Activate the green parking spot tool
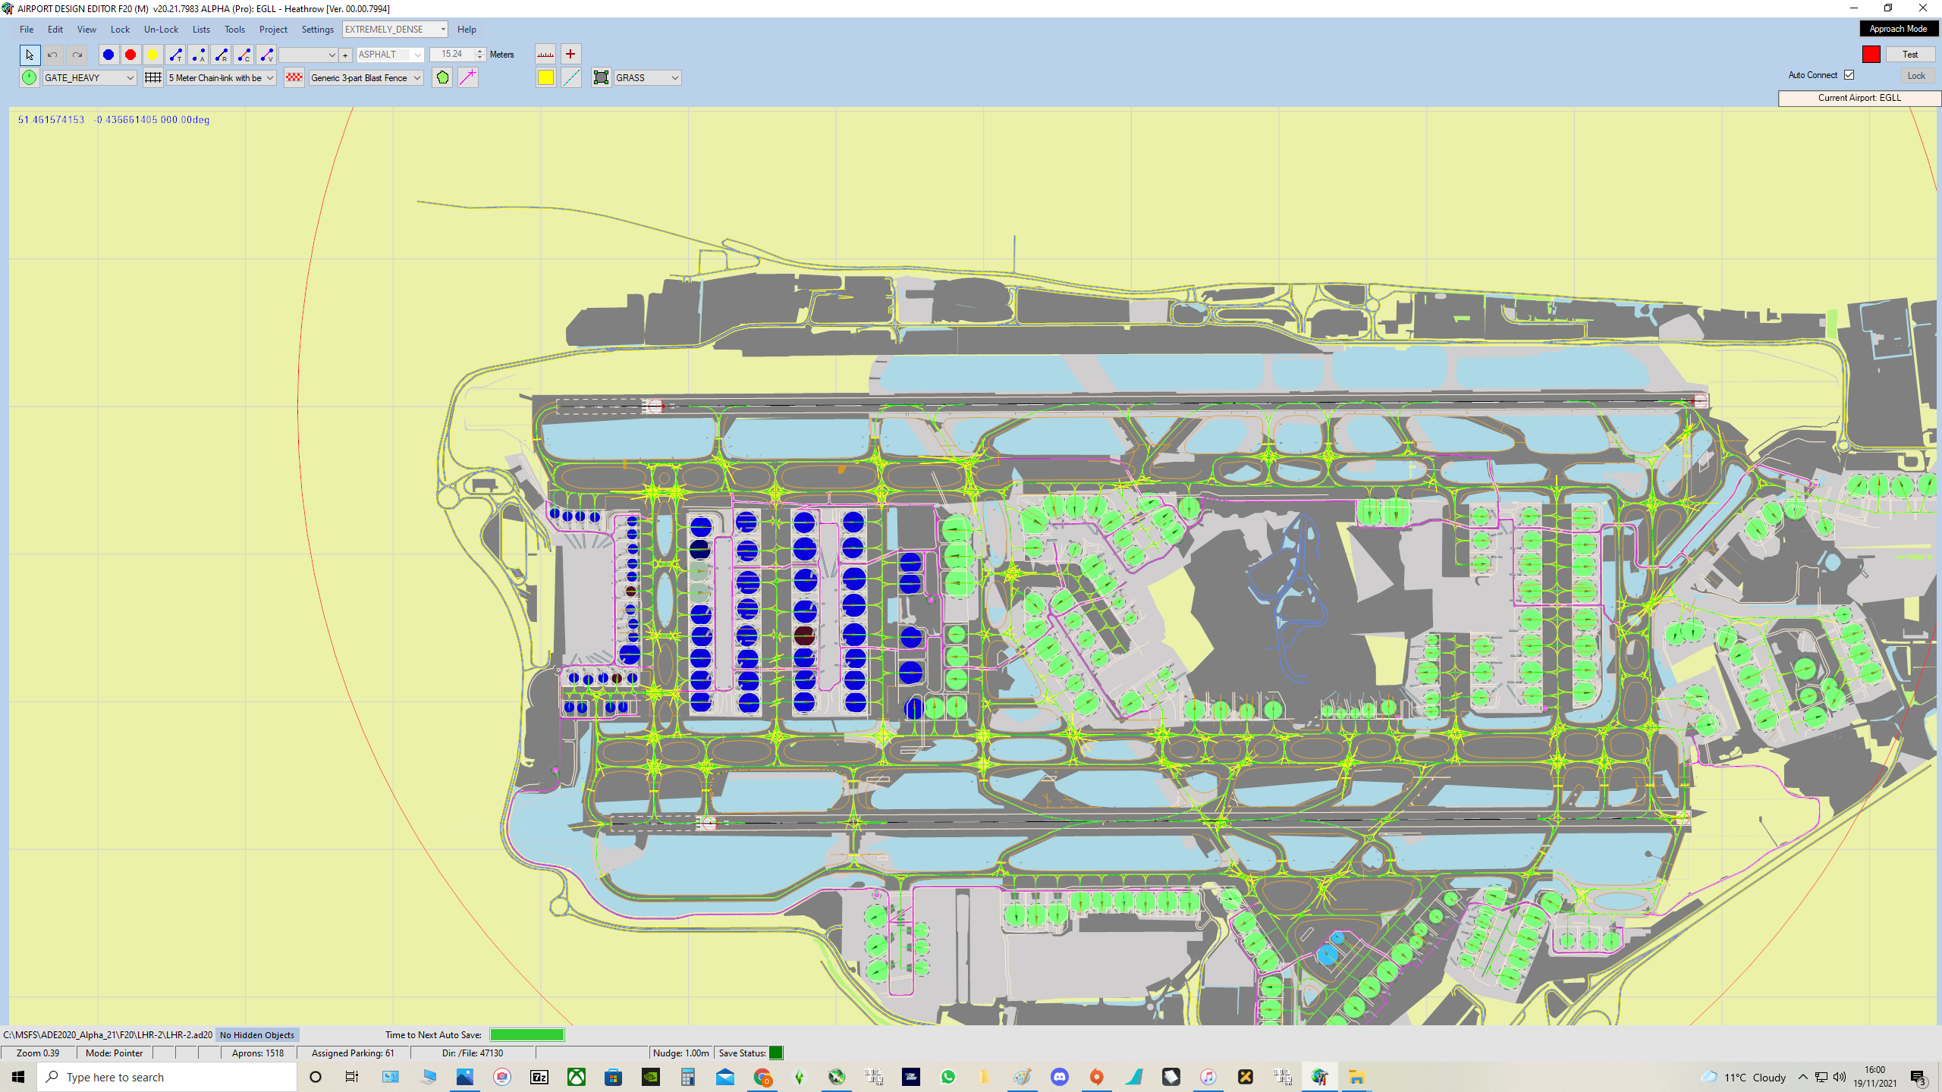1942x1092 pixels. [x=29, y=77]
